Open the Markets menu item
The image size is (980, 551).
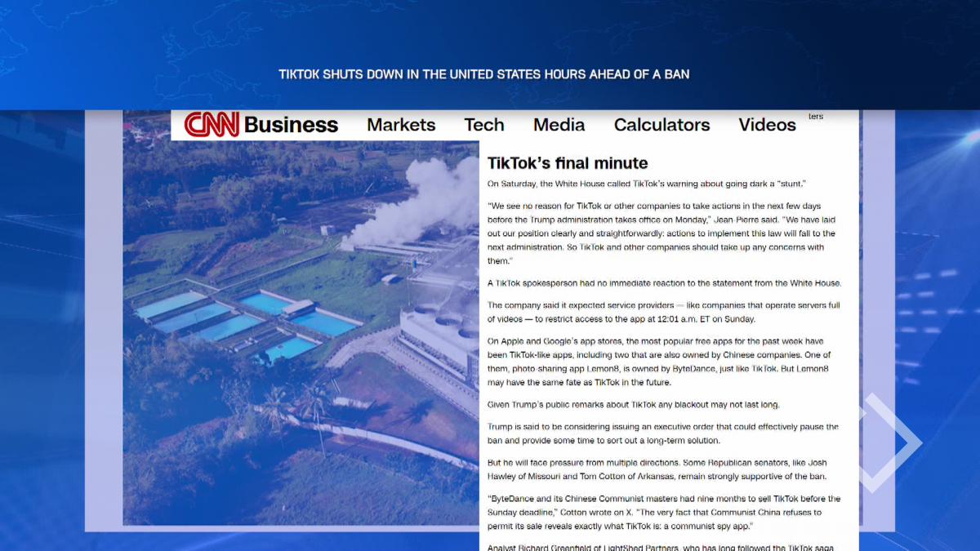pyautogui.click(x=401, y=125)
